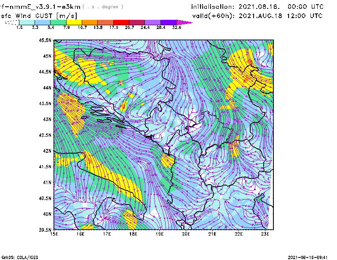Click the 22E longitude label

click(x=238, y=234)
